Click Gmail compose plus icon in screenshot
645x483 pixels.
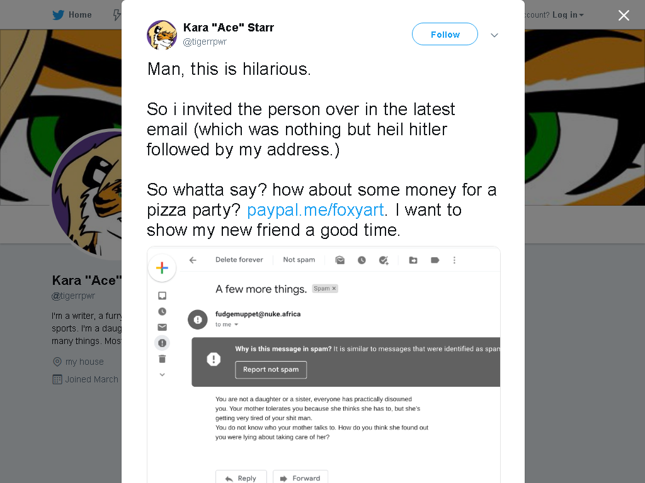[x=162, y=268]
